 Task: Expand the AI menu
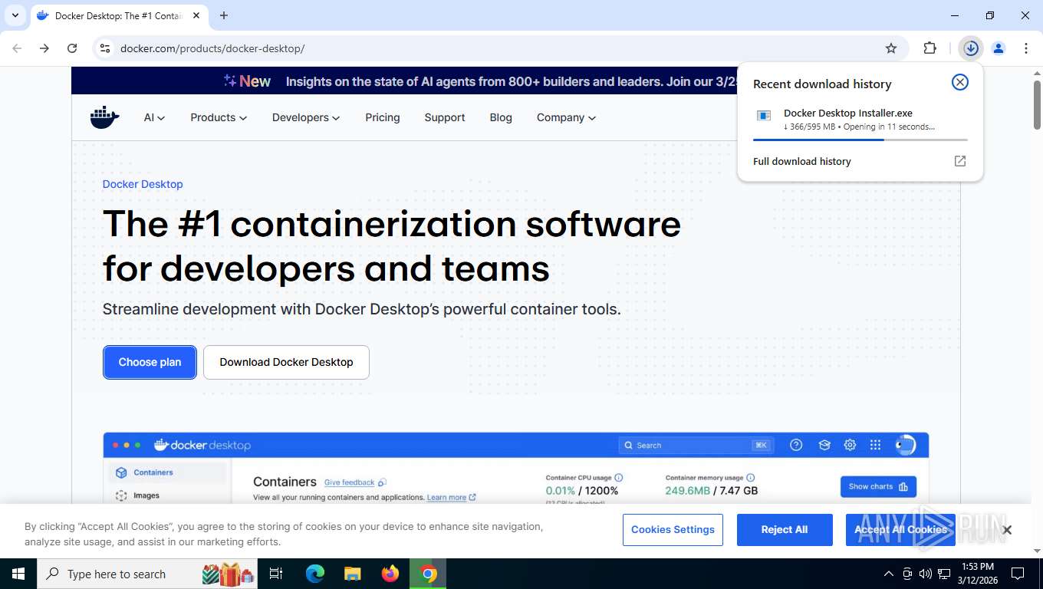[154, 117]
